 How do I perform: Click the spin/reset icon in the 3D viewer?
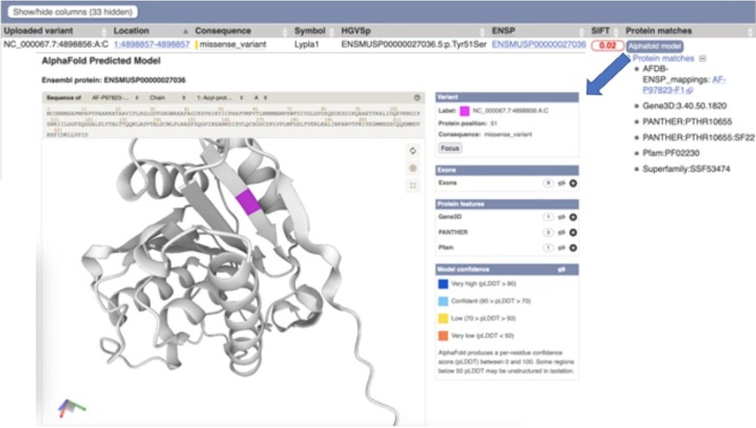[413, 151]
